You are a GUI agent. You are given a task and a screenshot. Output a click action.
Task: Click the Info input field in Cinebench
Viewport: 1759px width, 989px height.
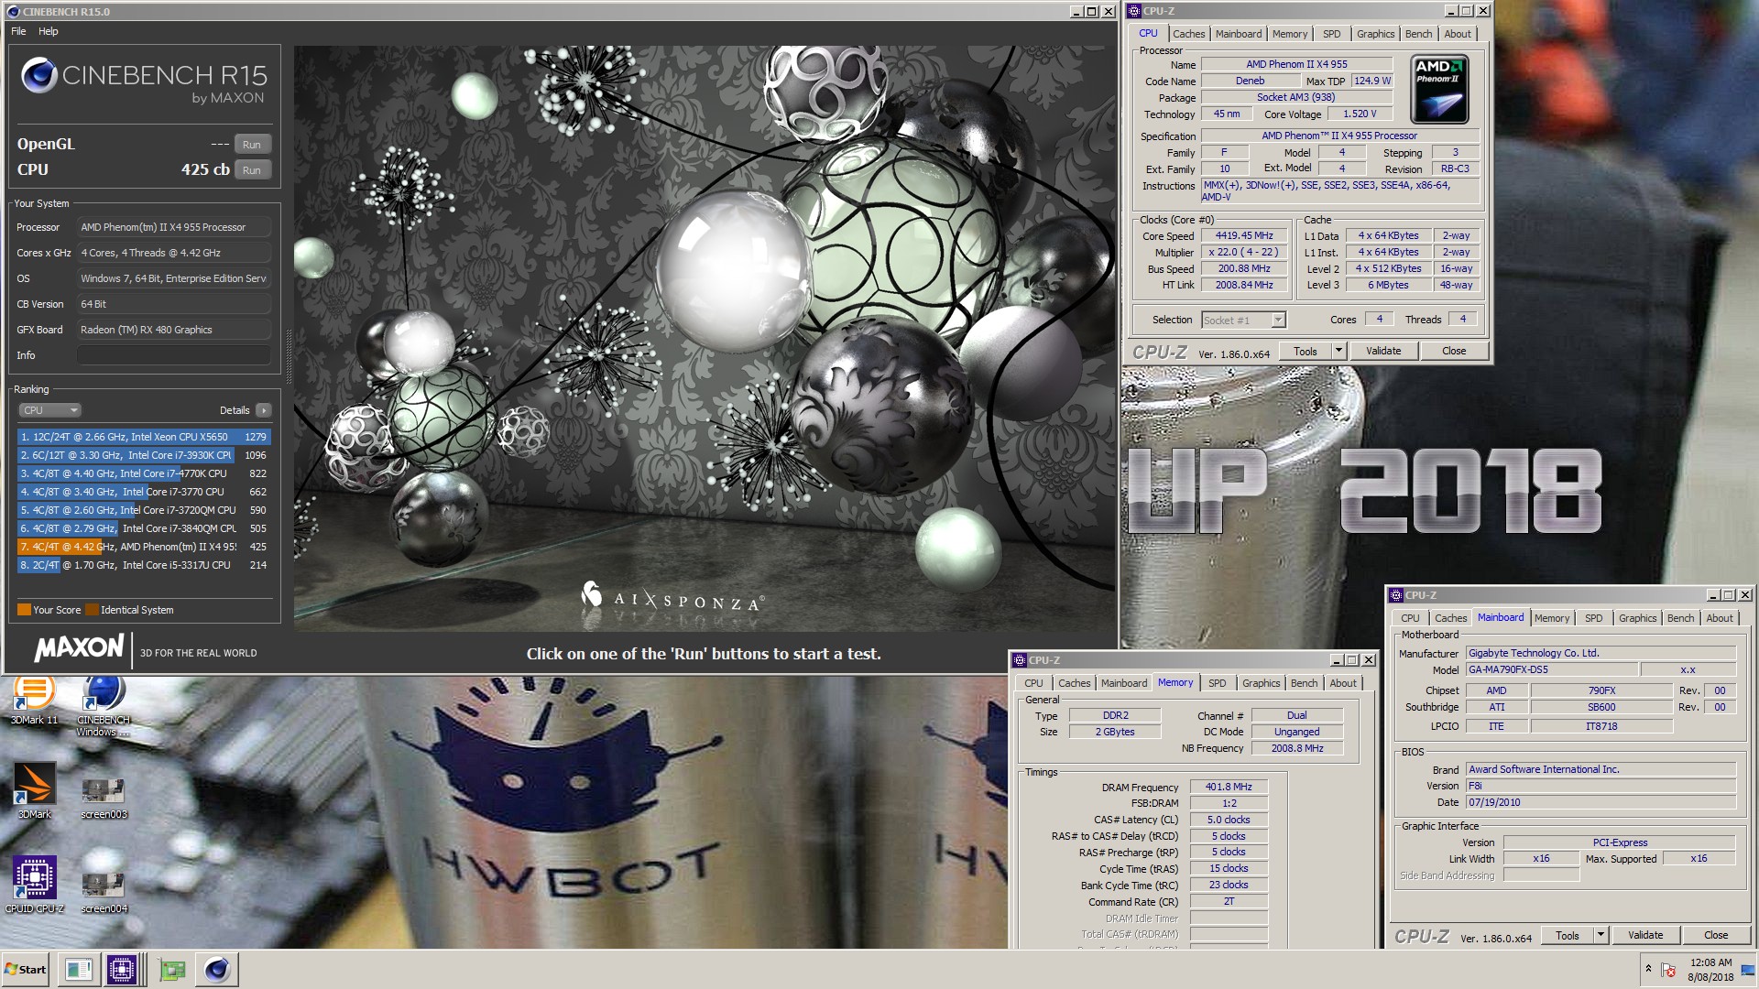(174, 355)
